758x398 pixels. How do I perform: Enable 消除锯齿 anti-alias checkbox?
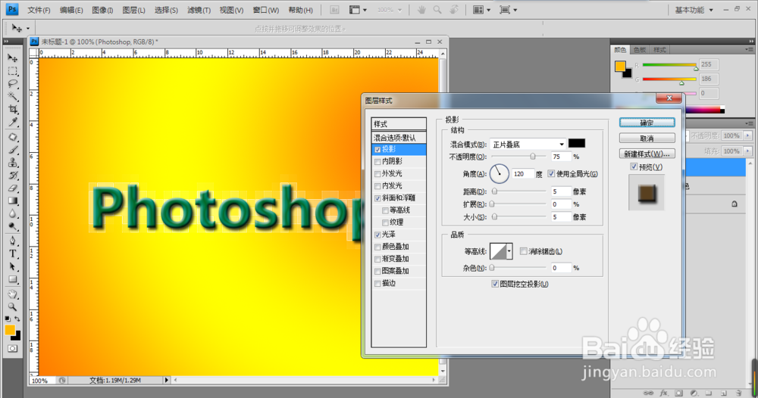[523, 251]
